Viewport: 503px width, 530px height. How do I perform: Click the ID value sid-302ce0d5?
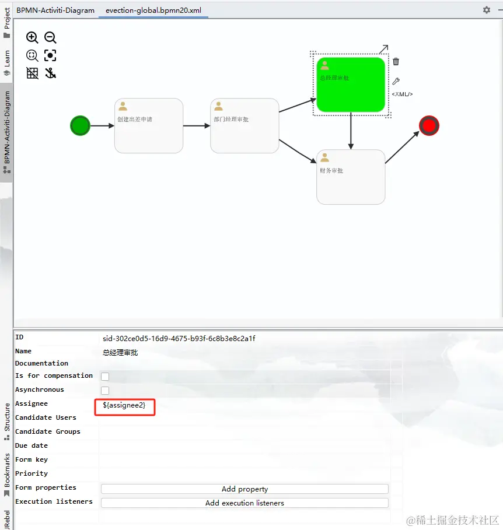179,338
